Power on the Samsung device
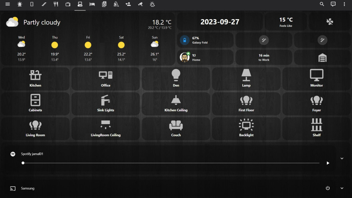This screenshot has height=198, width=352. click(328, 188)
